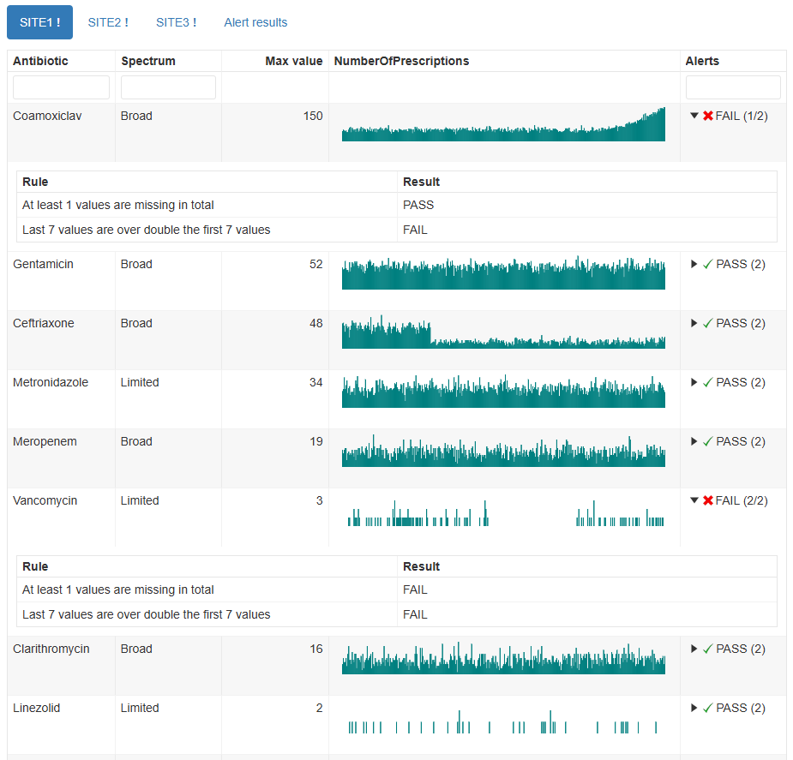This screenshot has width=793, height=760.
Task: Click the green check icon for Meropenem
Action: [708, 442]
